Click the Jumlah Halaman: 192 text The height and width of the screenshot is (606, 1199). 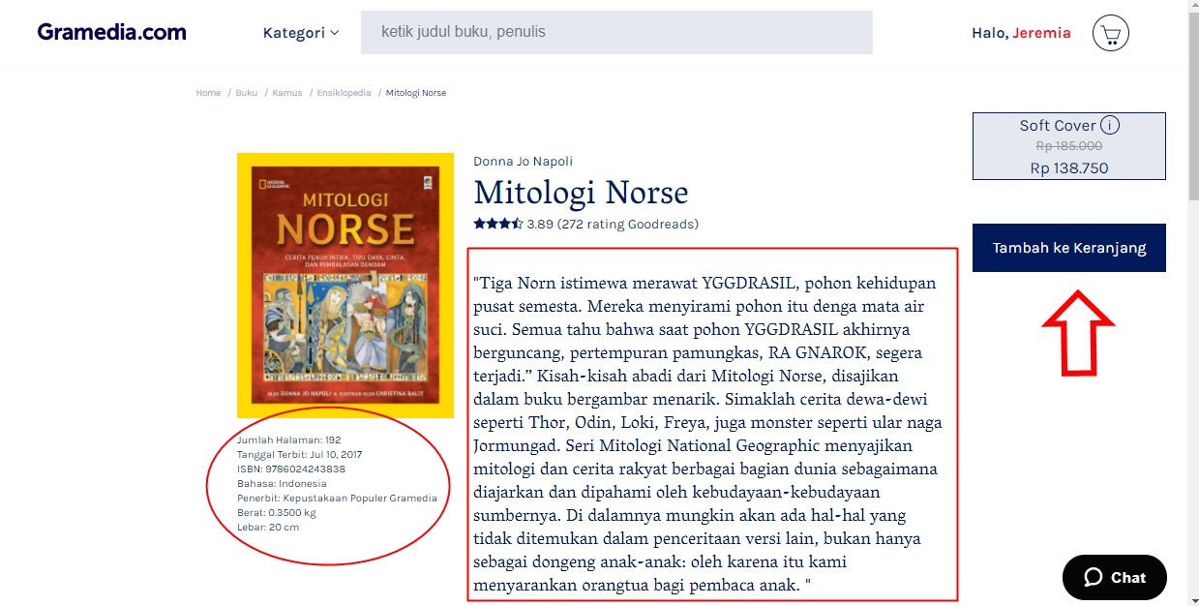click(288, 440)
